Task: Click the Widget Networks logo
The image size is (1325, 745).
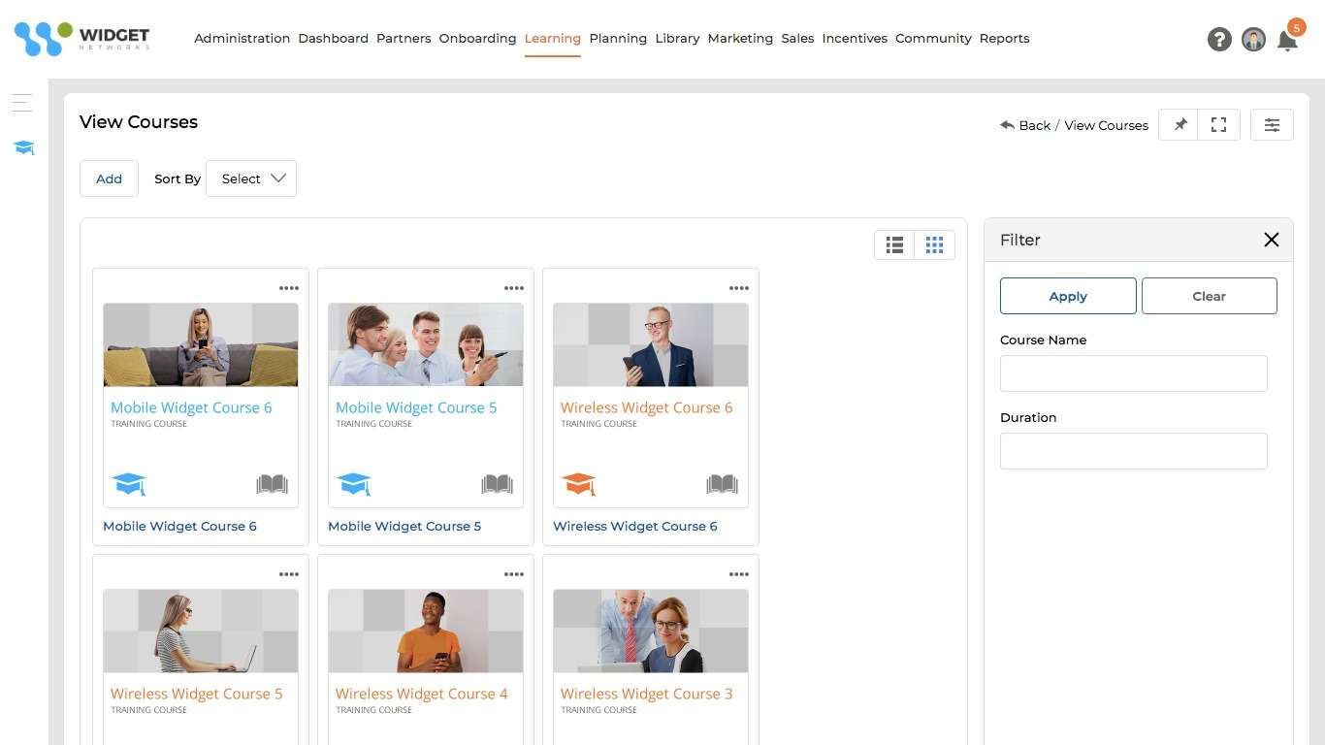Action: [81, 38]
